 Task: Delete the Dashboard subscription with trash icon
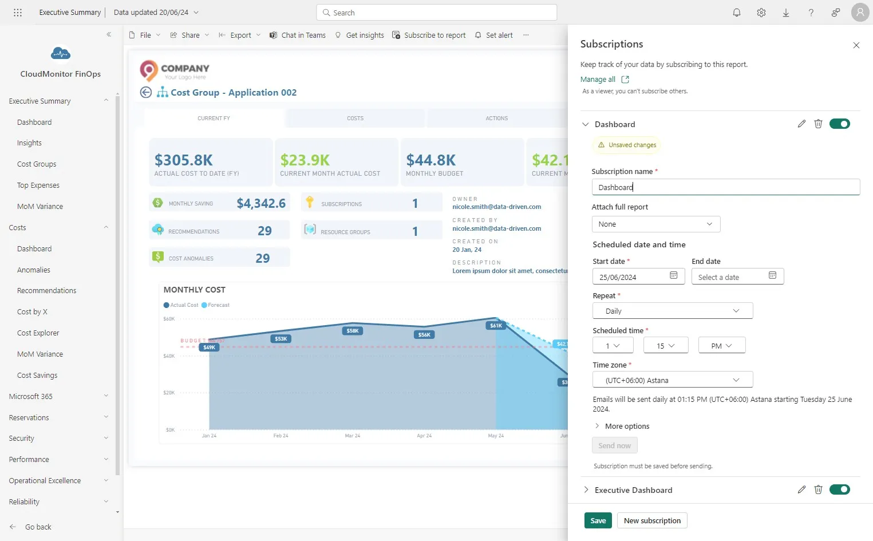(x=818, y=124)
